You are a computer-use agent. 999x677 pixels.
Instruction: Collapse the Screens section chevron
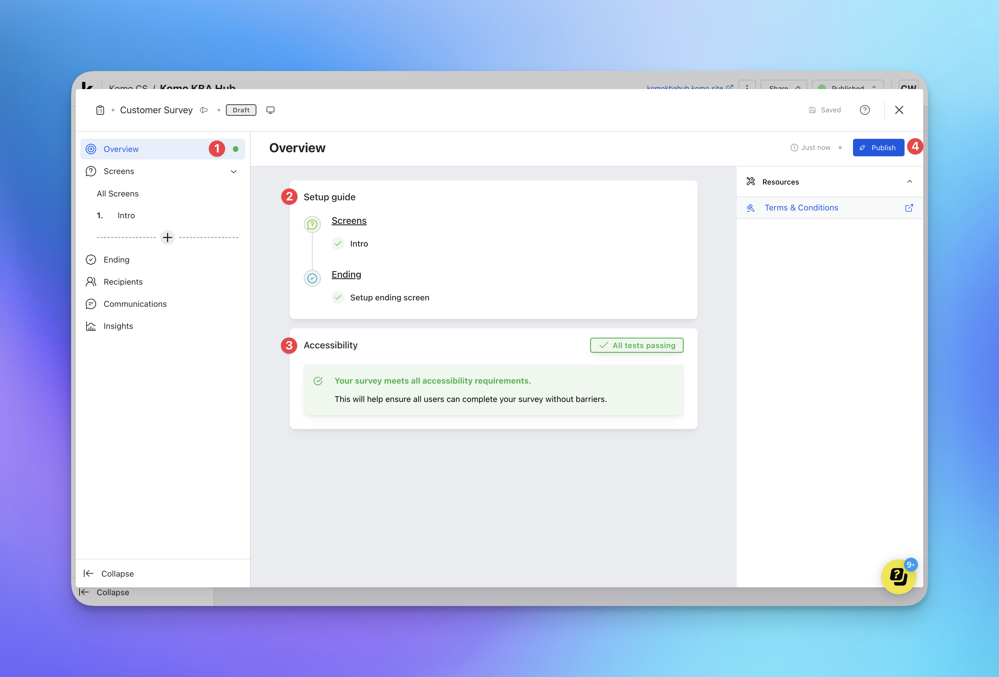(x=234, y=171)
